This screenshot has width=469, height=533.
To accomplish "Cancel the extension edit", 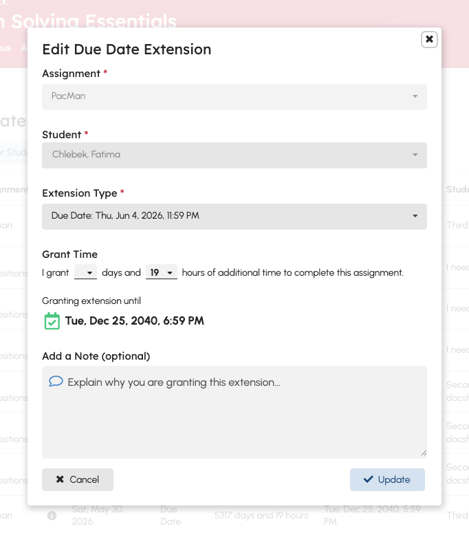I will pos(78,479).
